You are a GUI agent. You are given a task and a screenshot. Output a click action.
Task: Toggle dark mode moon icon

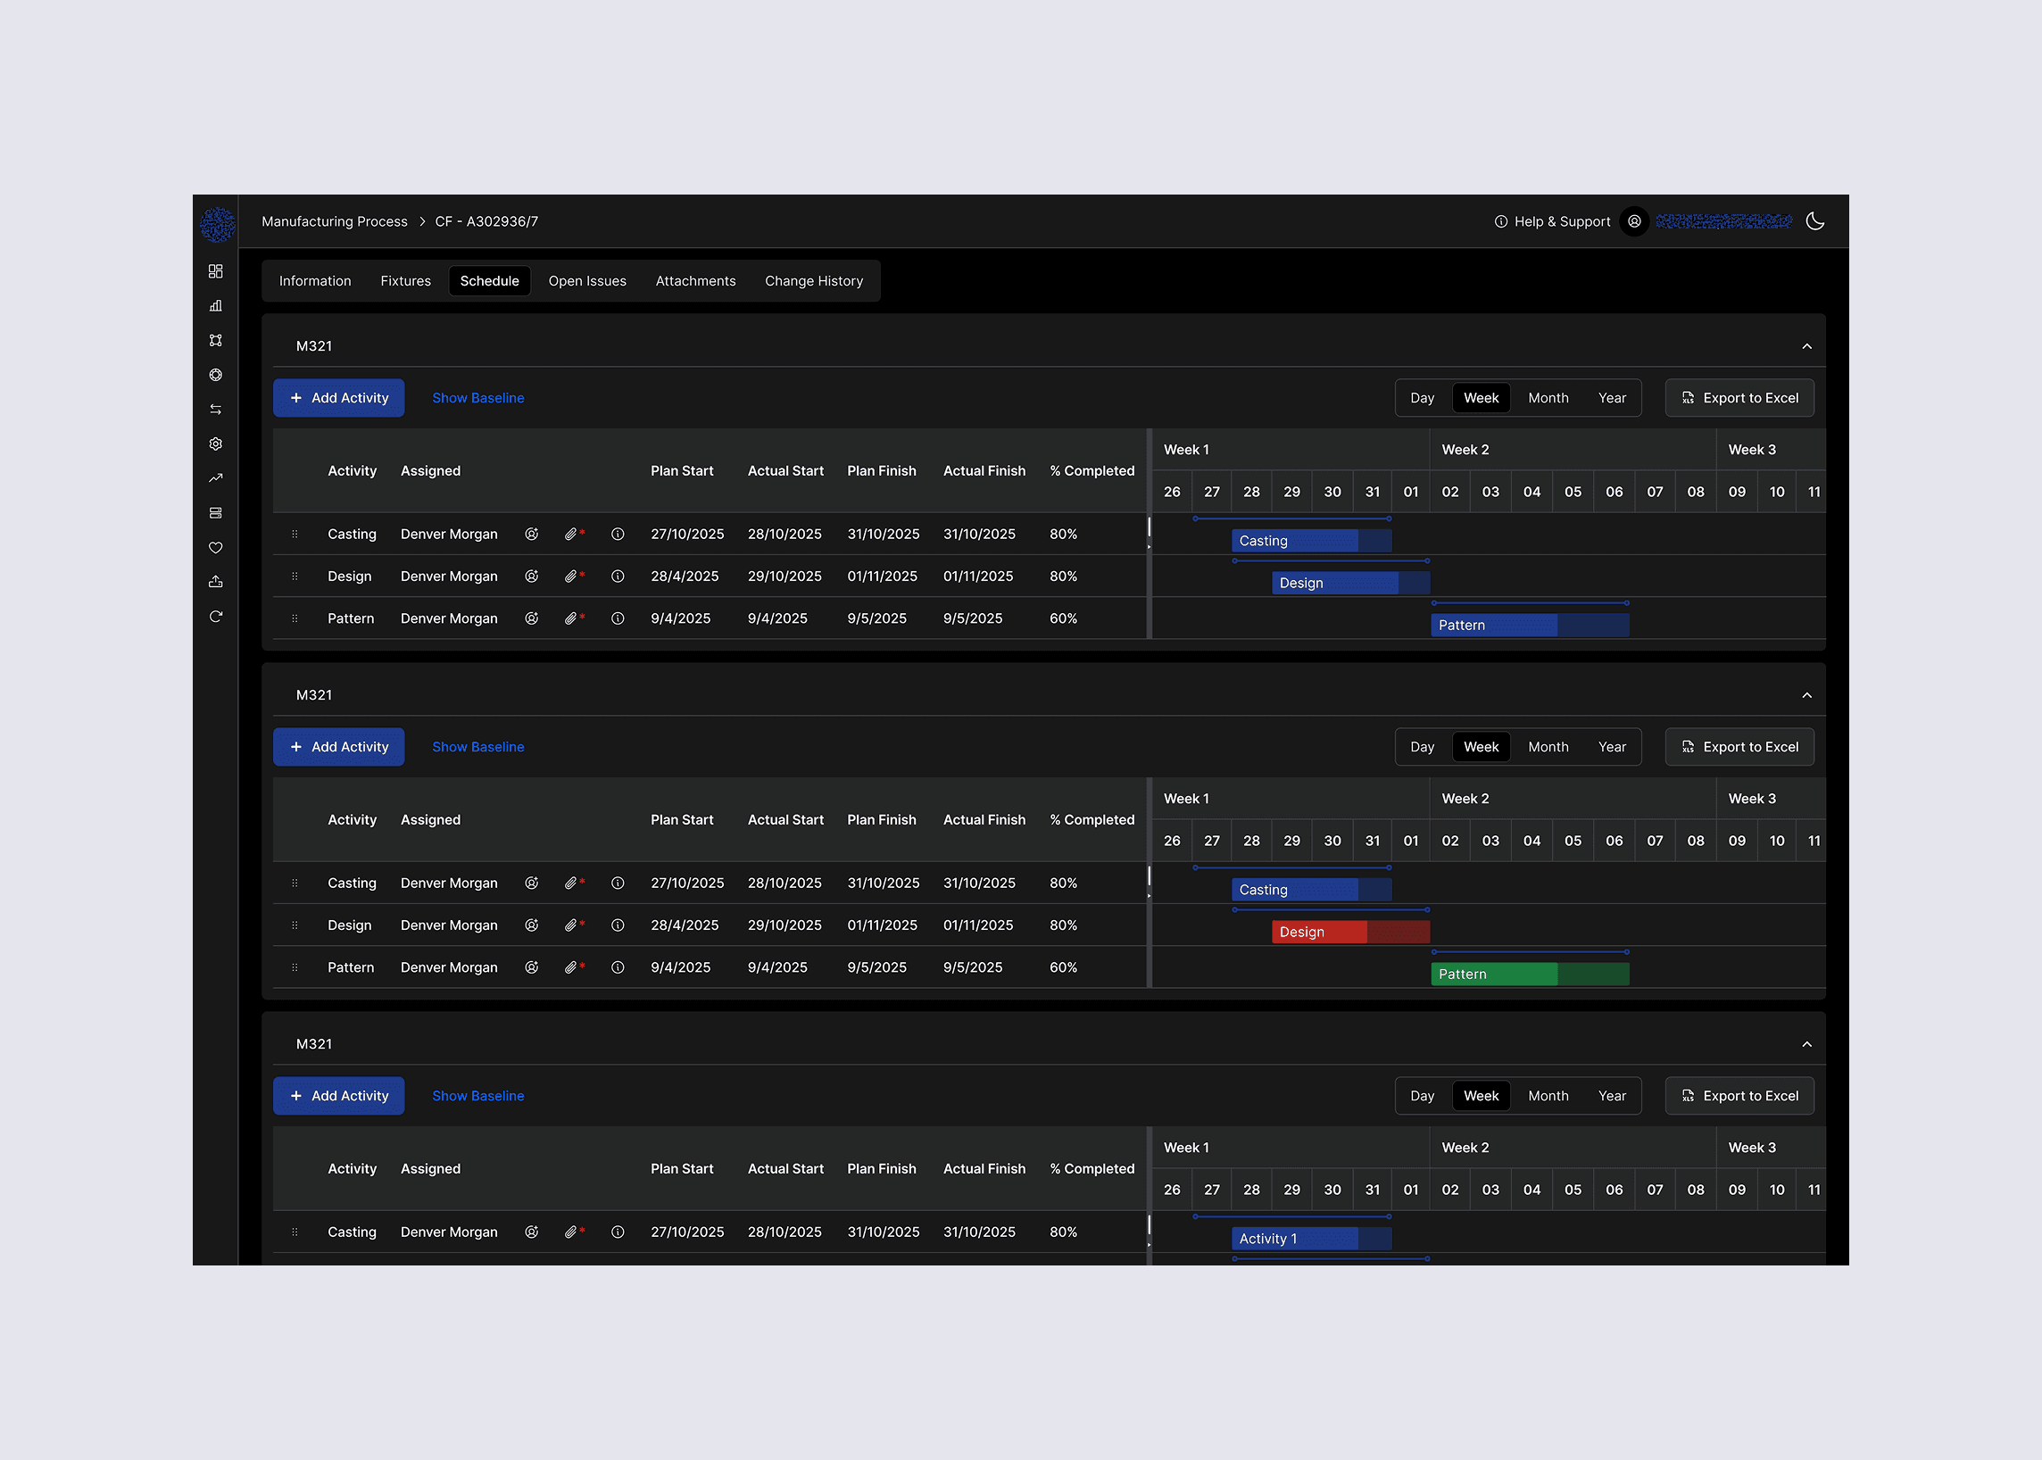1814,221
